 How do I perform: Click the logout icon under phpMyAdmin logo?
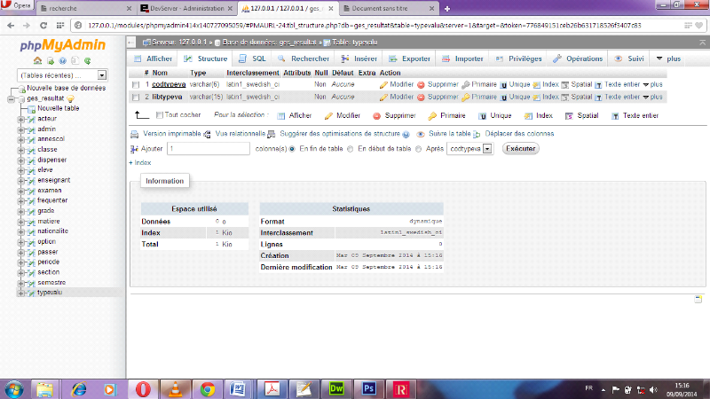[x=51, y=60]
